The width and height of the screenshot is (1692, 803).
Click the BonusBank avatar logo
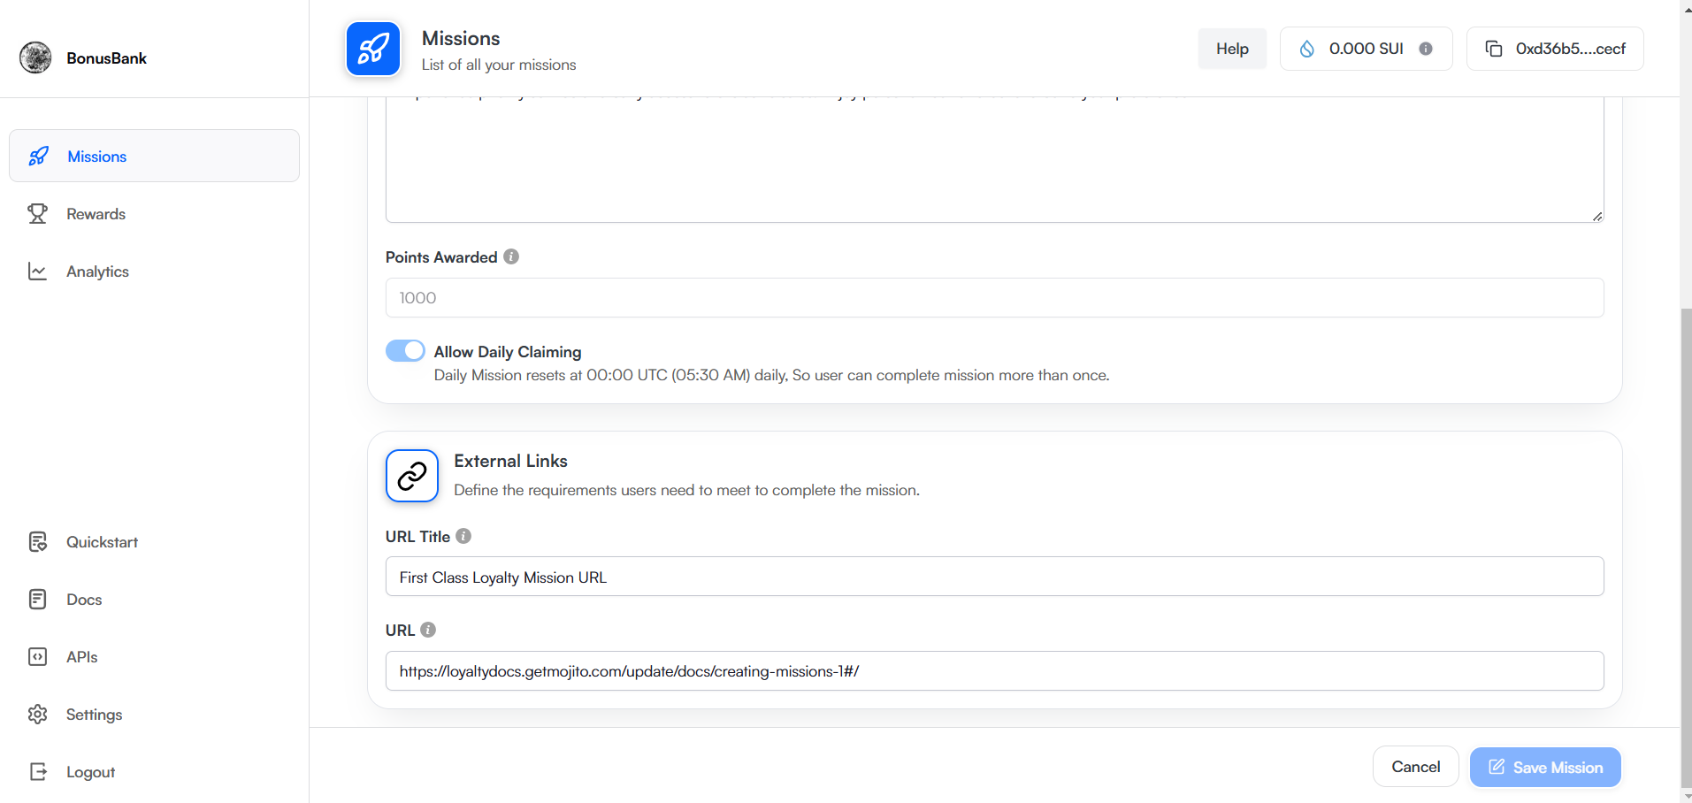click(35, 57)
